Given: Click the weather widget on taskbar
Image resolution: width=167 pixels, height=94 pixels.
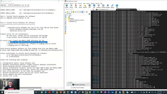Looking at the screenshot, I should (x=133, y=92).
